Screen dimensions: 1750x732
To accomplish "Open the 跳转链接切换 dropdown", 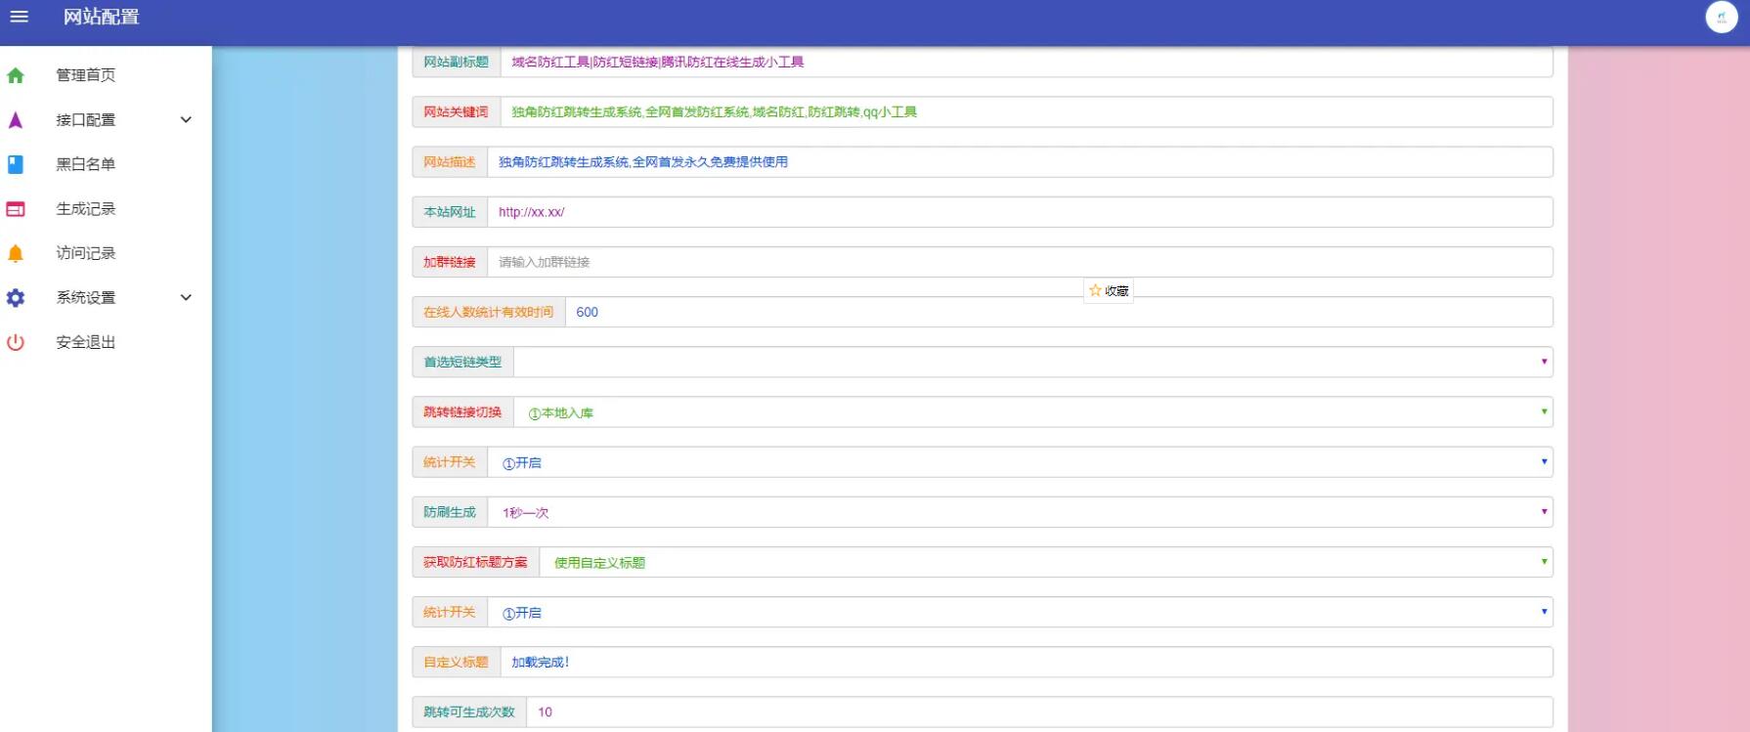I will click(x=1032, y=412).
